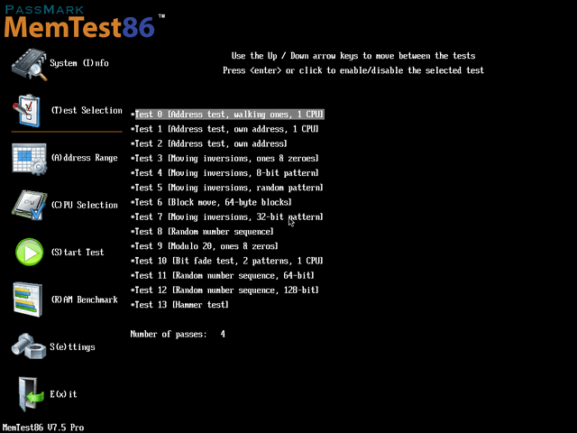Image resolution: width=577 pixels, height=433 pixels.
Task: Open the S(e)ttings menu label
Action: 72,347
